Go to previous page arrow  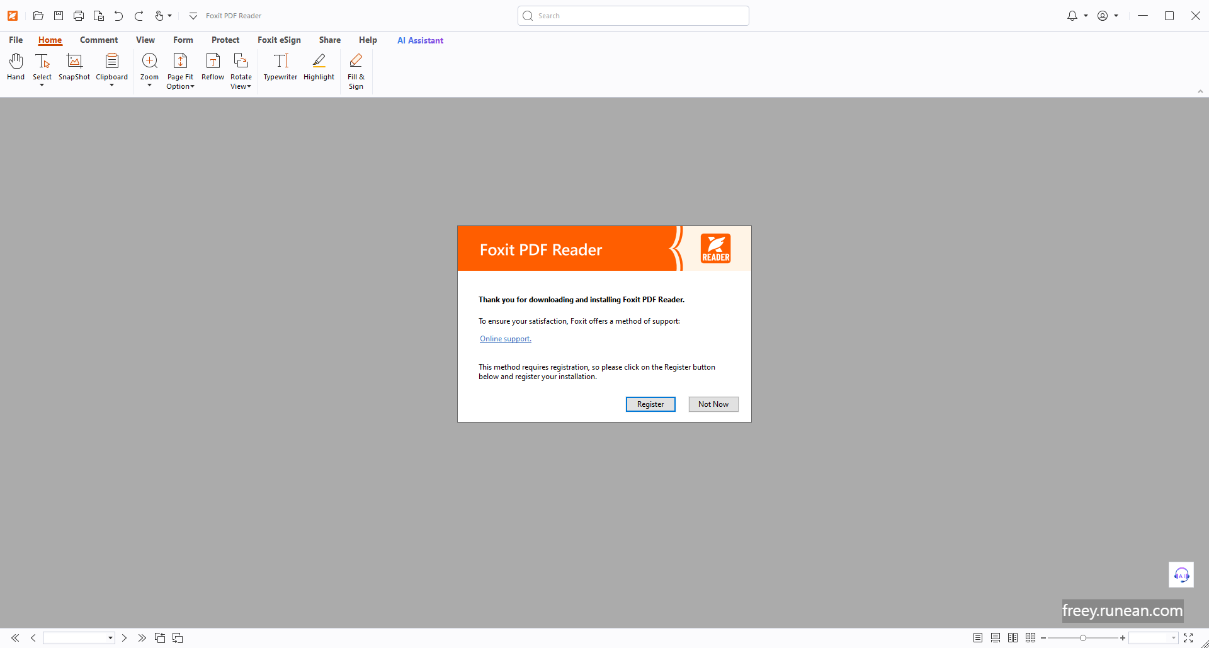(x=33, y=638)
